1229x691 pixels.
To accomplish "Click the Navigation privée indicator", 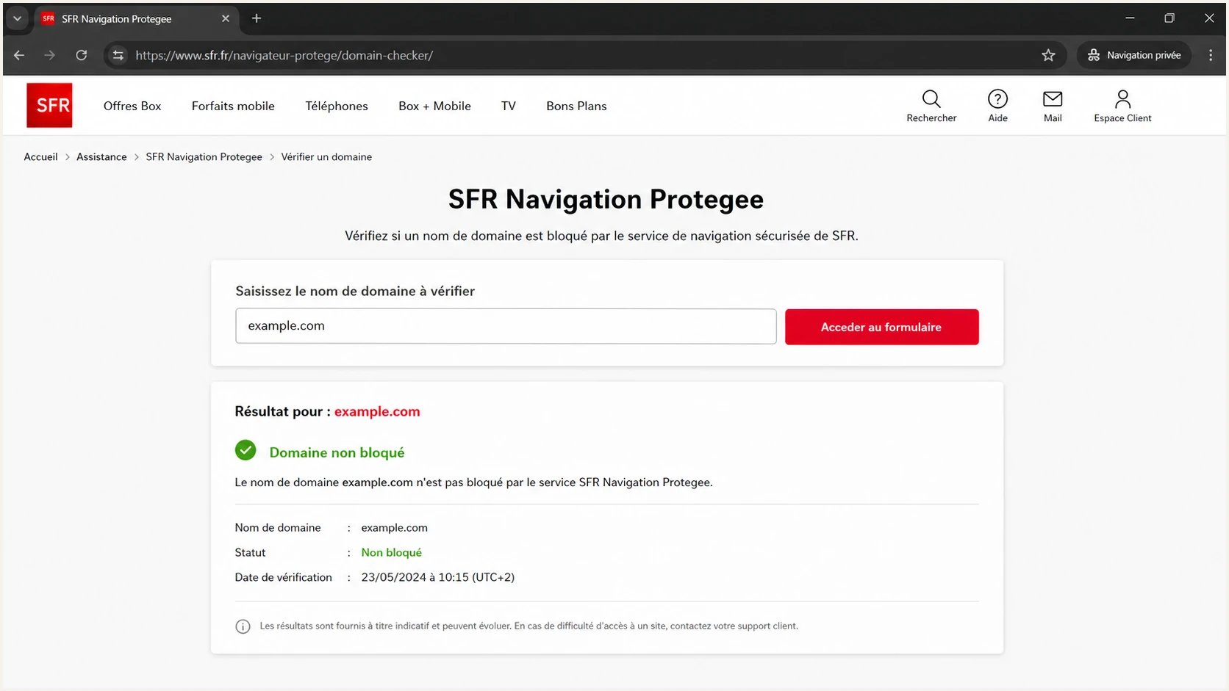I will pos(1134,55).
